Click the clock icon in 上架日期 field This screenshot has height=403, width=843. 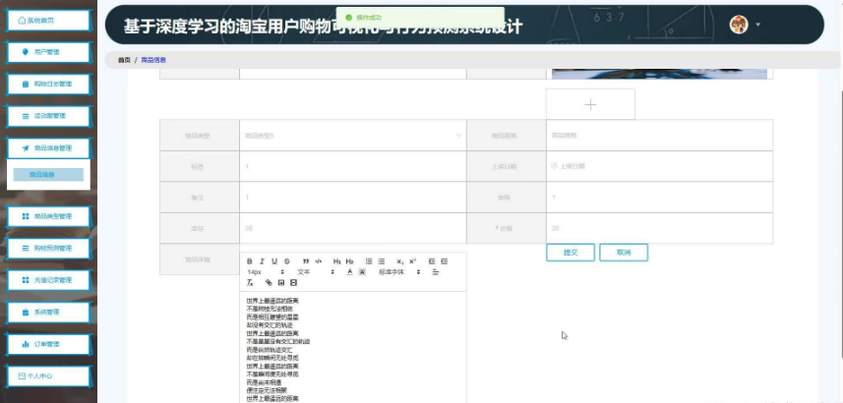click(x=554, y=166)
